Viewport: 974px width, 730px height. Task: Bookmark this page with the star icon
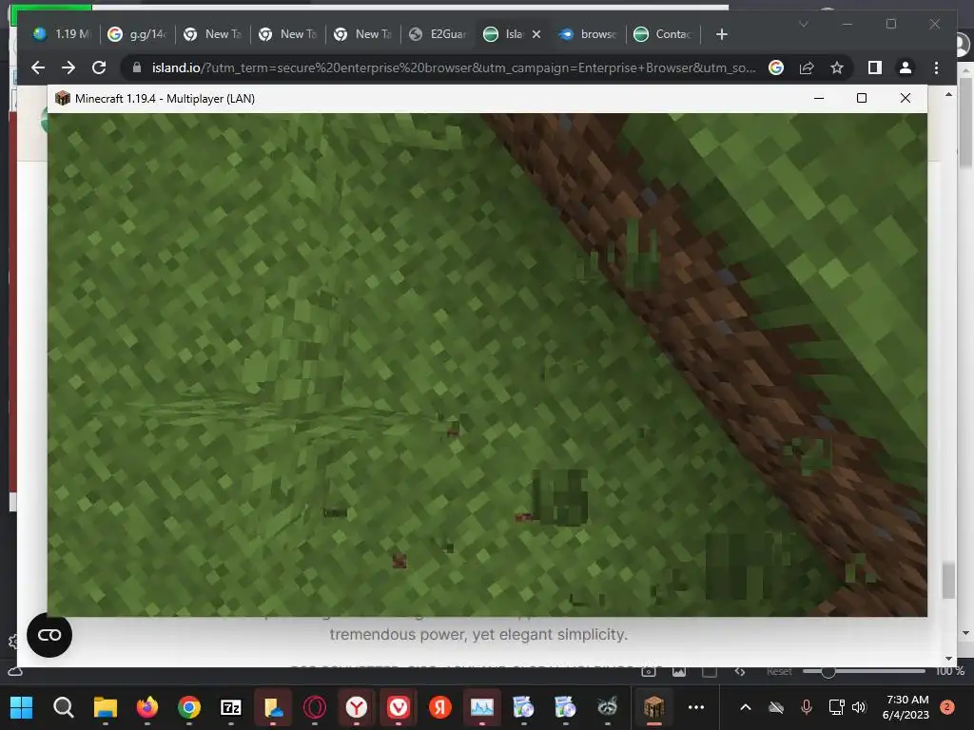(837, 67)
